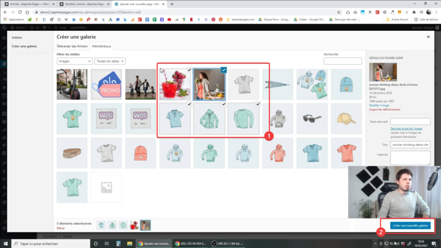Image resolution: width=441 pixels, height=248 pixels.
Task: Open baptistepages.com bookmark
Action: coord(240,19)
